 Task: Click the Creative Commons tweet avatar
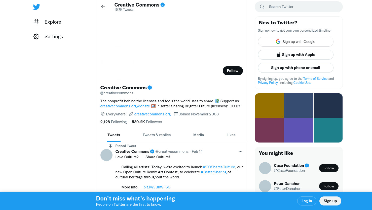(106, 155)
